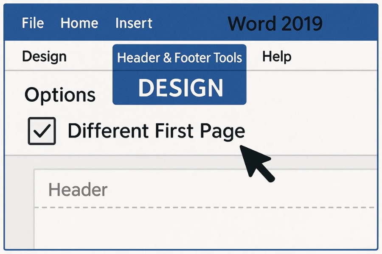
Task: Open the File menu
Action: [x=33, y=23]
